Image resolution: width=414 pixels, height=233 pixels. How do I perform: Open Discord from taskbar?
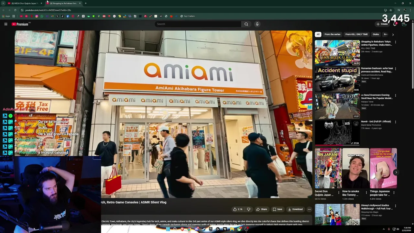(197, 229)
